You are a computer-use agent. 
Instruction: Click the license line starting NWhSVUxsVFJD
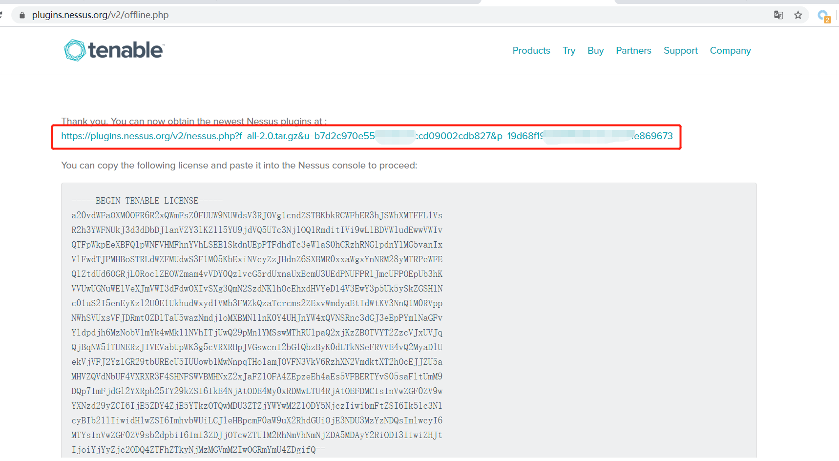[x=257, y=318]
